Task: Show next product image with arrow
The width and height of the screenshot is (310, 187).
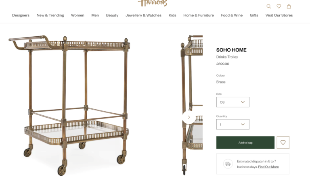Action: coord(189,117)
